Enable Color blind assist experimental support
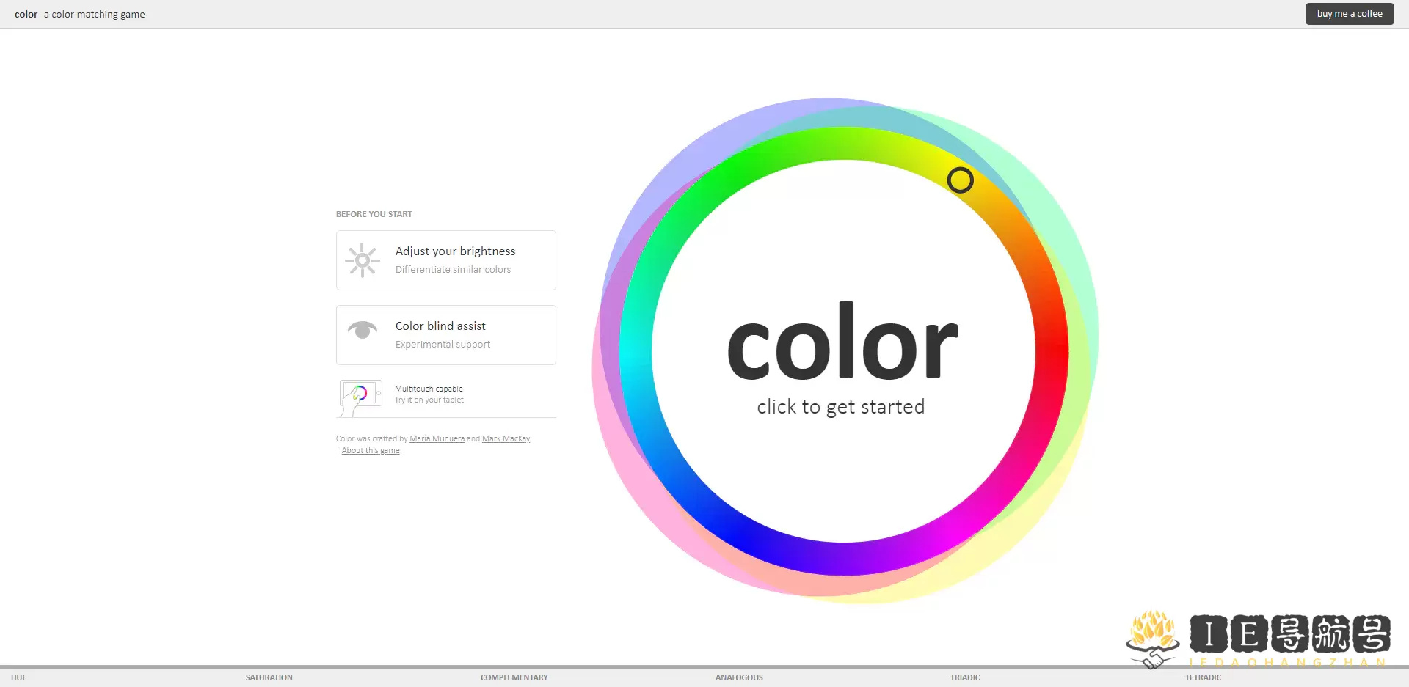Screen dimensions: 1409x687 [445, 334]
